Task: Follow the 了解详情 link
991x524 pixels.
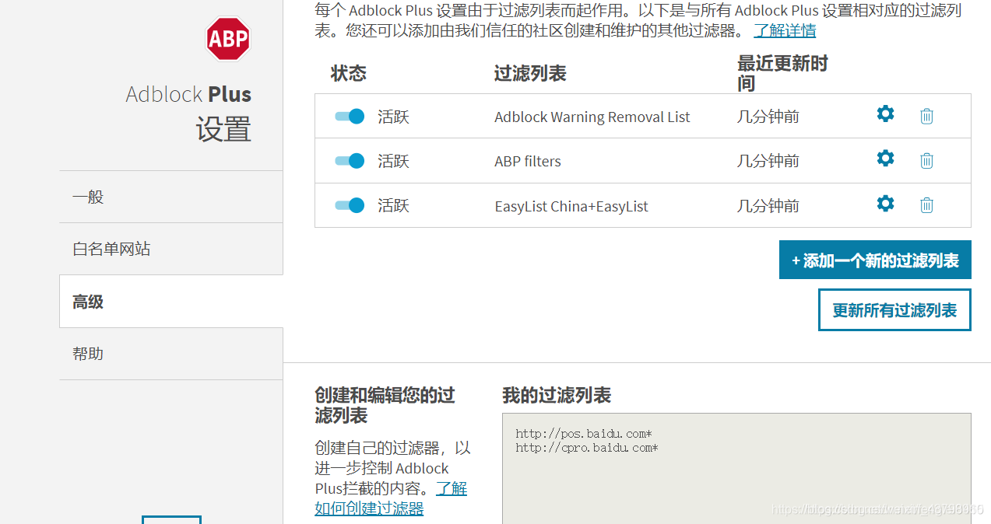Action: coord(785,31)
